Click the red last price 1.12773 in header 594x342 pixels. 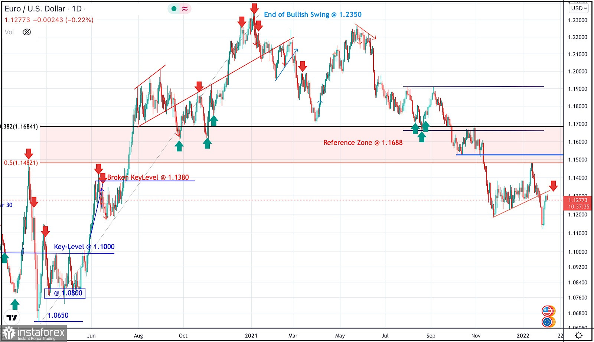pos(17,20)
